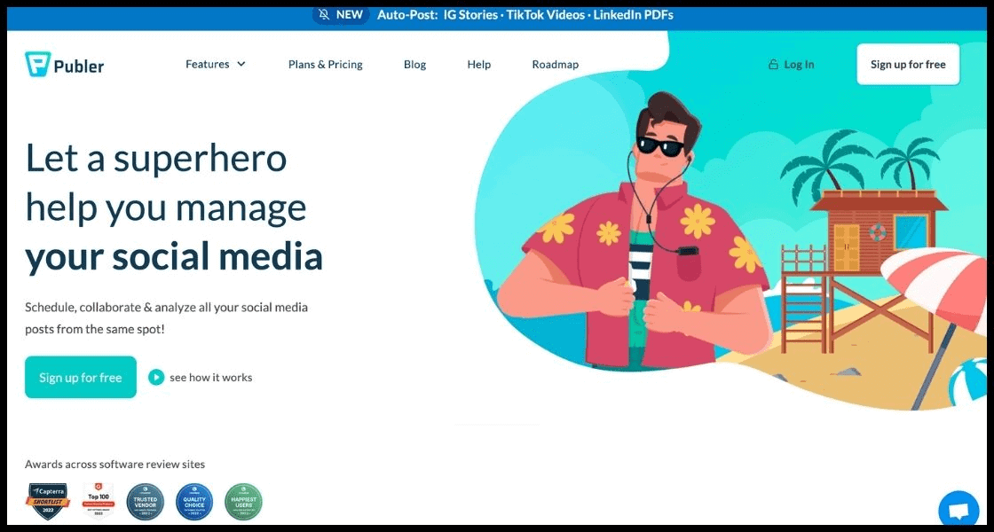This screenshot has height=532, width=994.
Task: Click the Log In link
Action: (799, 65)
